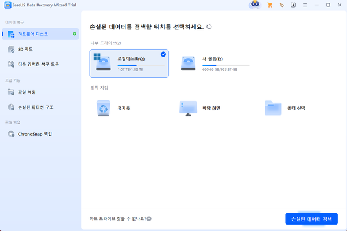This screenshot has width=347, height=231.
Task: Click the recycle bin icon
Action: (104, 108)
